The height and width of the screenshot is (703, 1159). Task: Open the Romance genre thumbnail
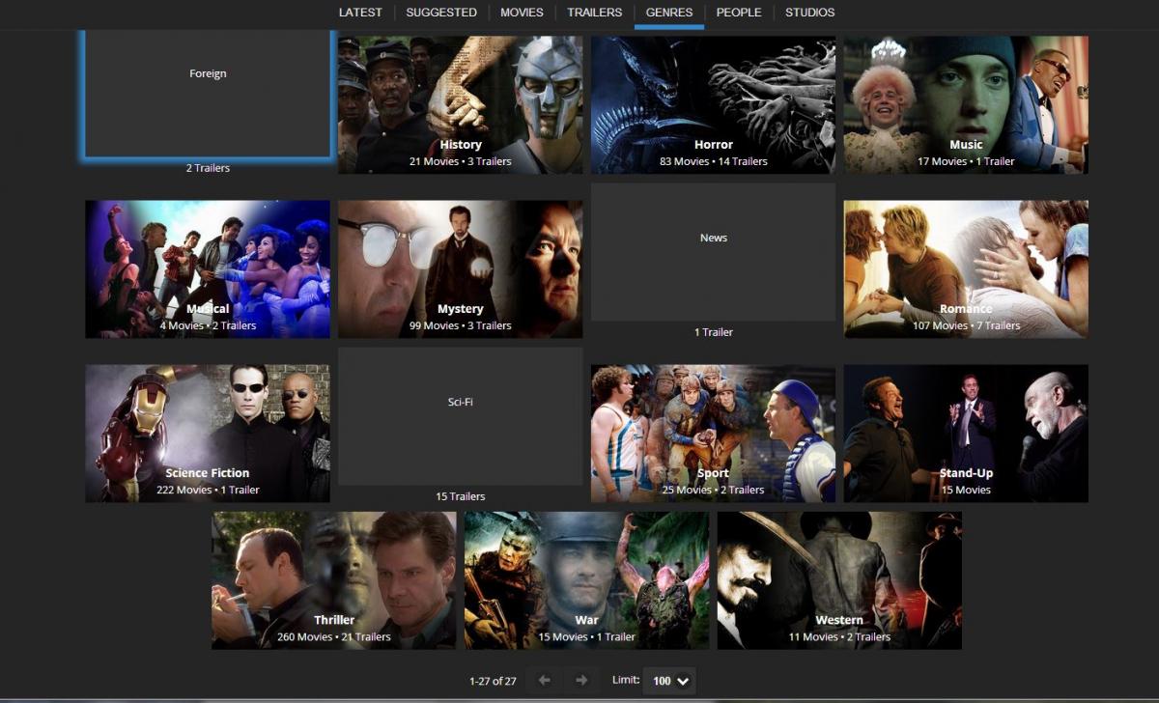coord(966,269)
